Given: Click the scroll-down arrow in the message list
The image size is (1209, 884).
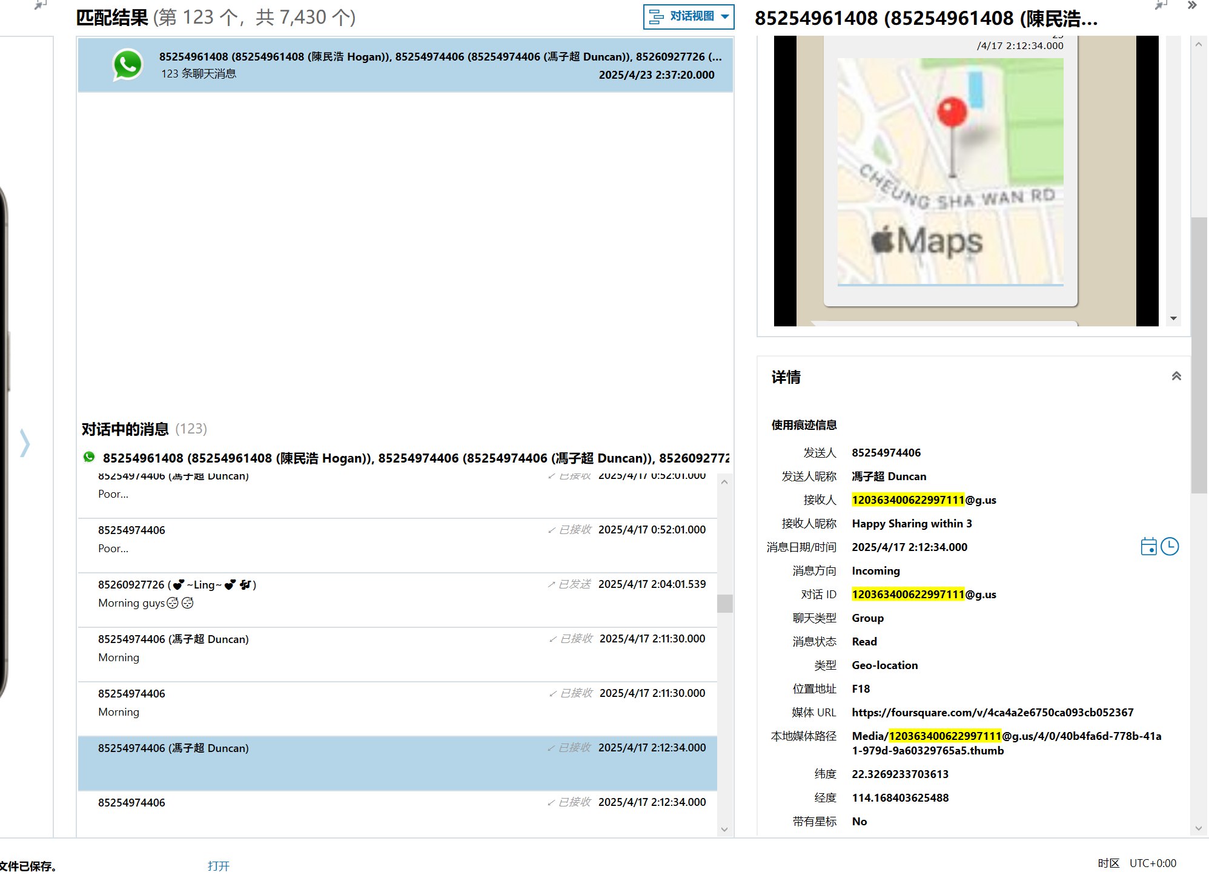Looking at the screenshot, I should point(724,829).
